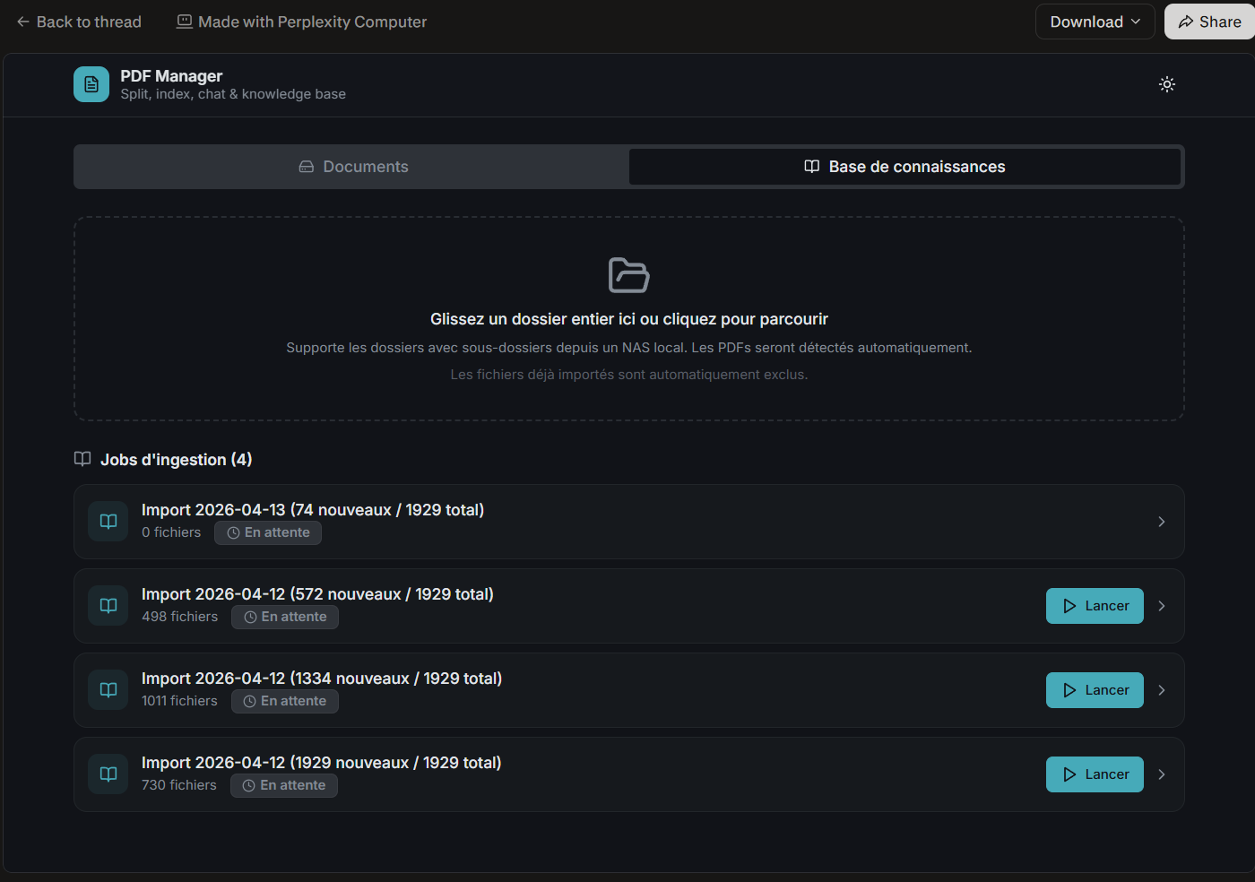Click book icon of the 1334 nouveaux import

[x=108, y=690]
